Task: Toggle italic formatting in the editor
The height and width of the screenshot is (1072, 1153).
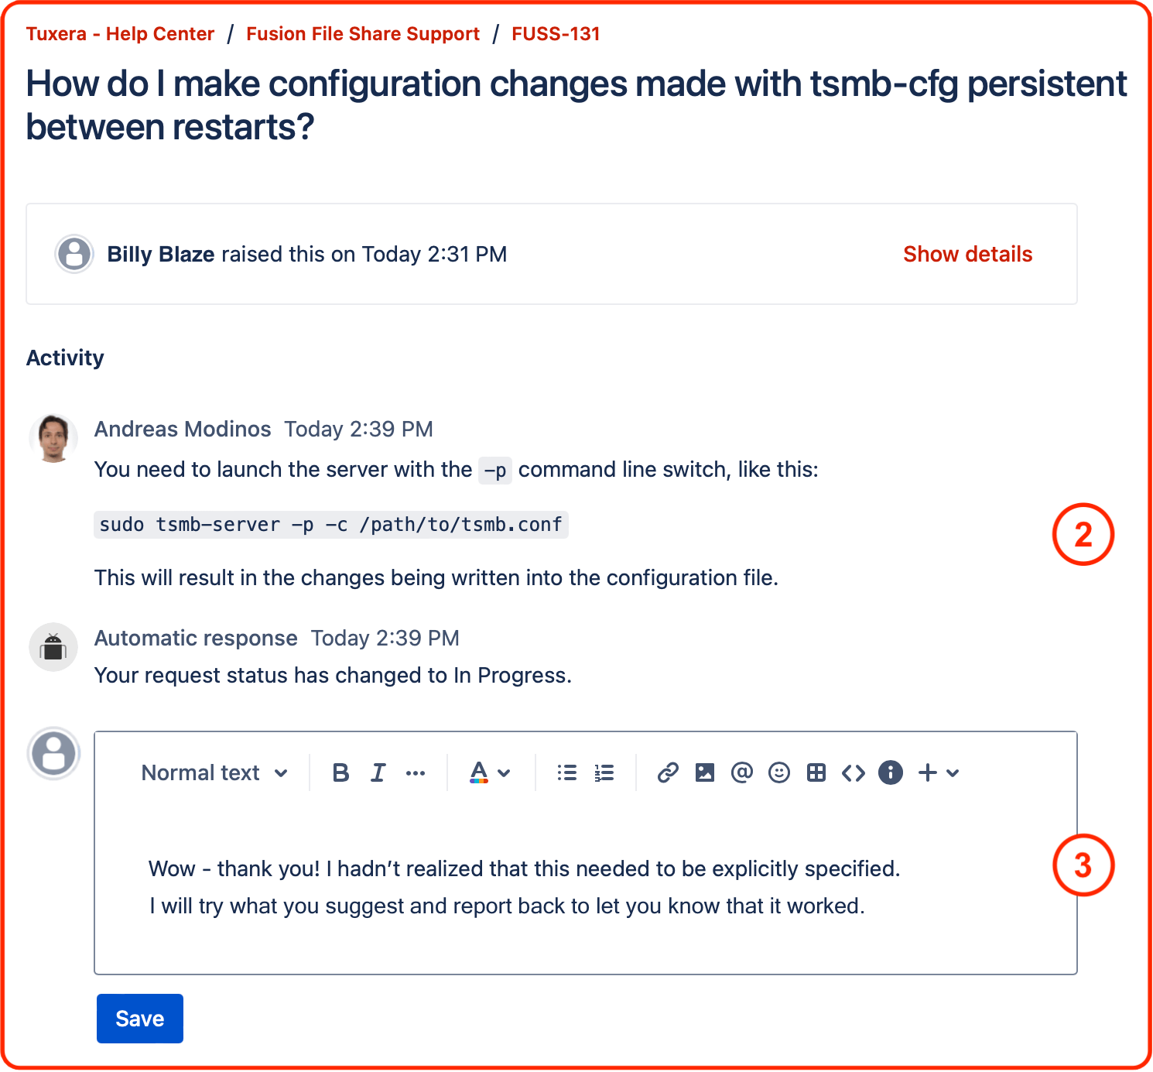Action: [x=378, y=772]
